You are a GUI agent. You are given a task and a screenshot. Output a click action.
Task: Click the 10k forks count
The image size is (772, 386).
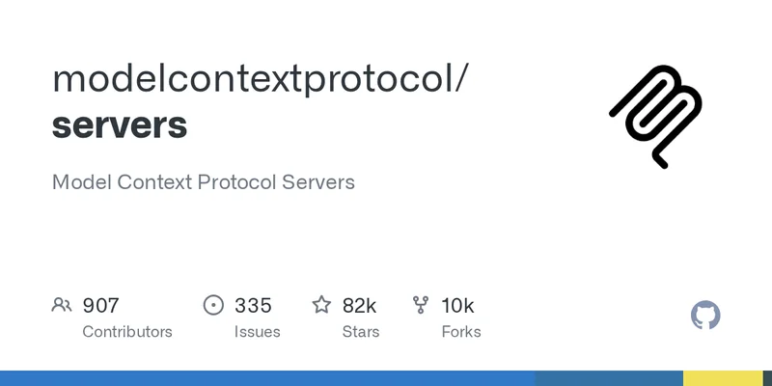pyautogui.click(x=457, y=306)
